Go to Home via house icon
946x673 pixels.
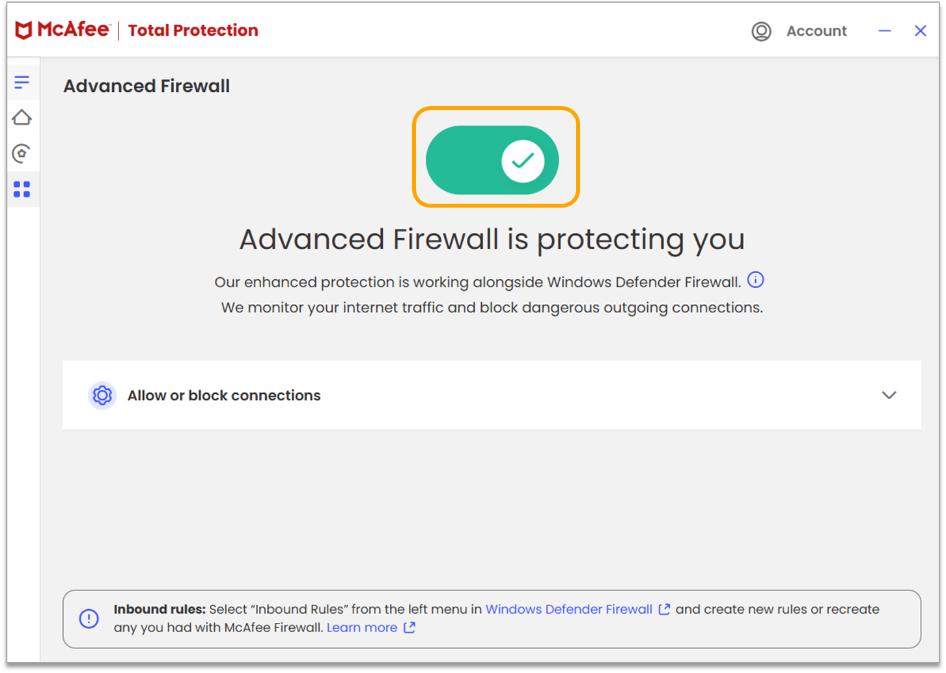coord(22,118)
